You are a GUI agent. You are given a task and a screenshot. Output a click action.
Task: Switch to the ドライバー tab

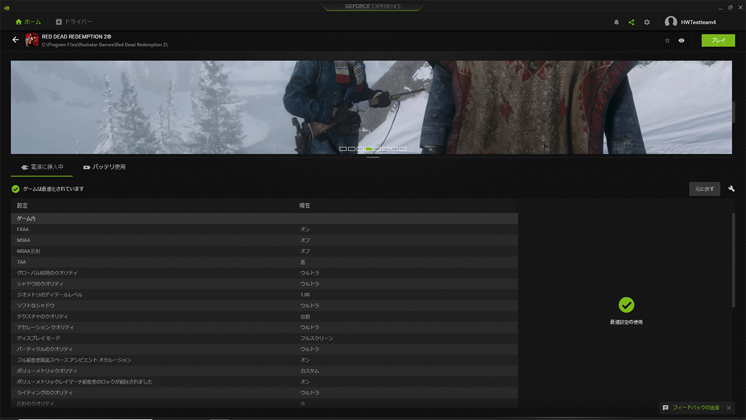[x=73, y=22]
